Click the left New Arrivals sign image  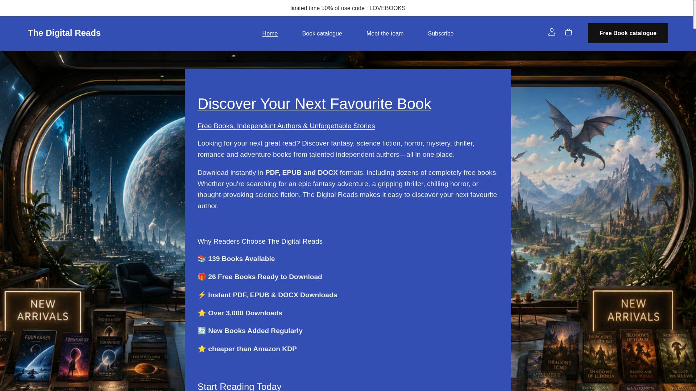click(43, 311)
